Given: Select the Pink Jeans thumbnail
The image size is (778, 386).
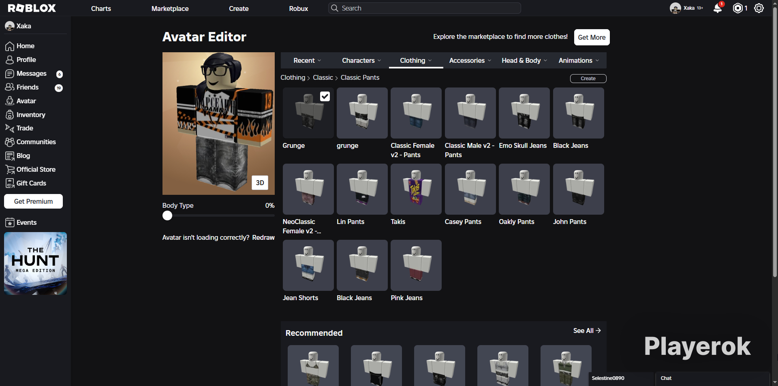Looking at the screenshot, I should click(x=416, y=265).
